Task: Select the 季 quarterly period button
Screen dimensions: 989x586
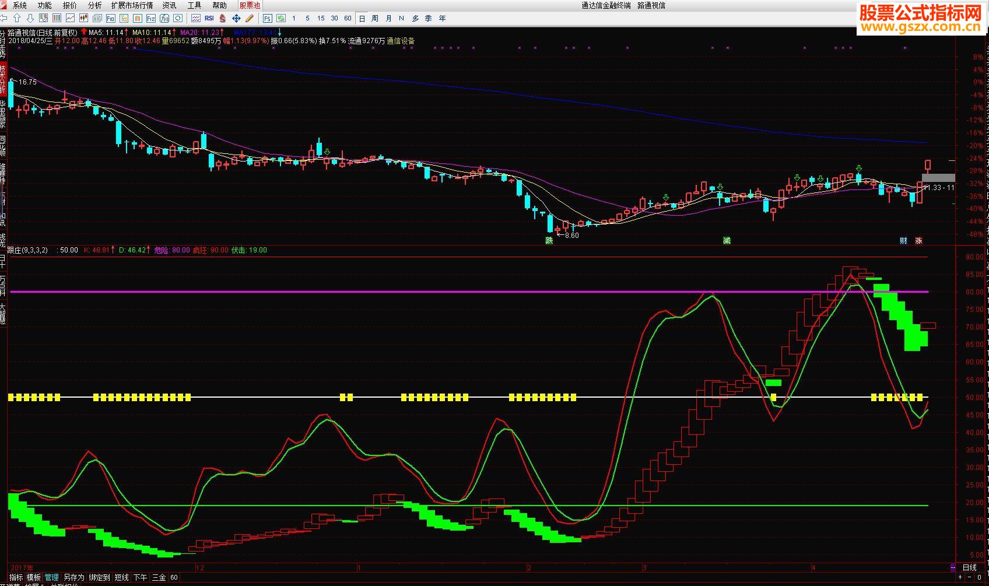Action: [429, 18]
